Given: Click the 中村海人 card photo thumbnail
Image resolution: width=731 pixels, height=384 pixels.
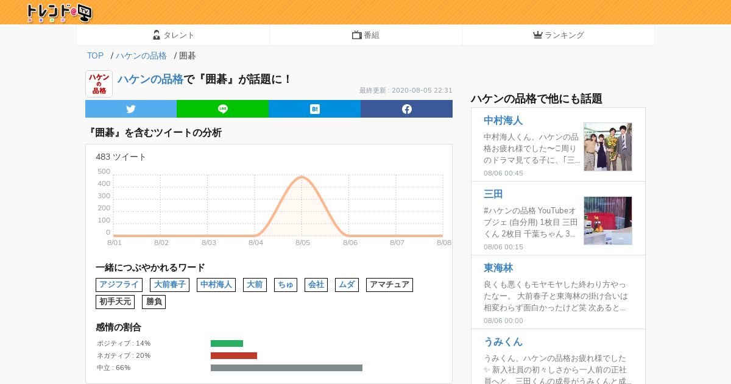Looking at the screenshot, I should click(x=608, y=147).
